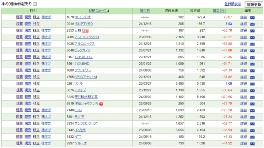Sort by the 買付日 column header
The image size is (264, 148).
point(145,11)
